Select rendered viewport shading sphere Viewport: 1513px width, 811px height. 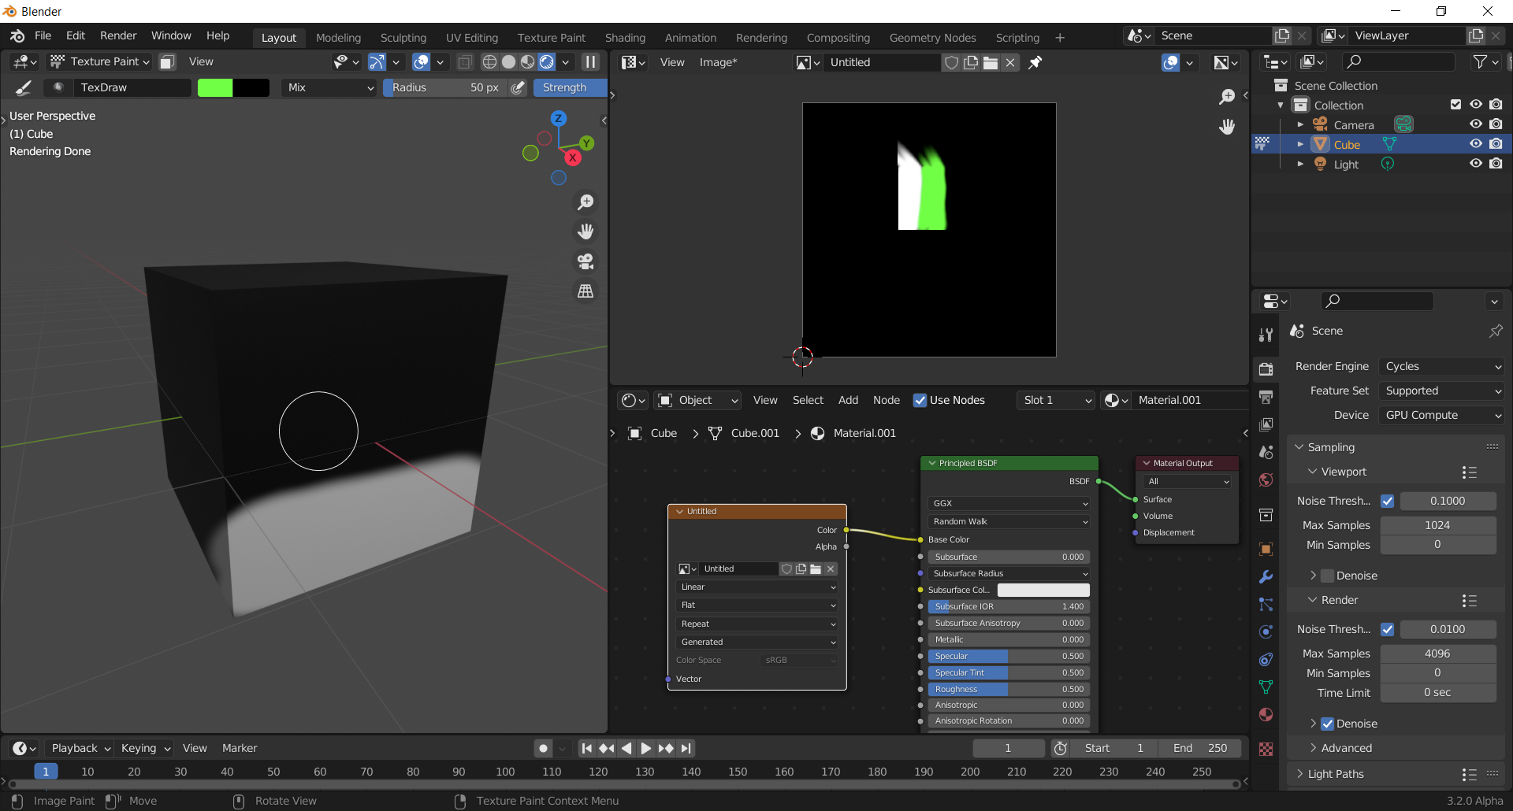(x=547, y=61)
